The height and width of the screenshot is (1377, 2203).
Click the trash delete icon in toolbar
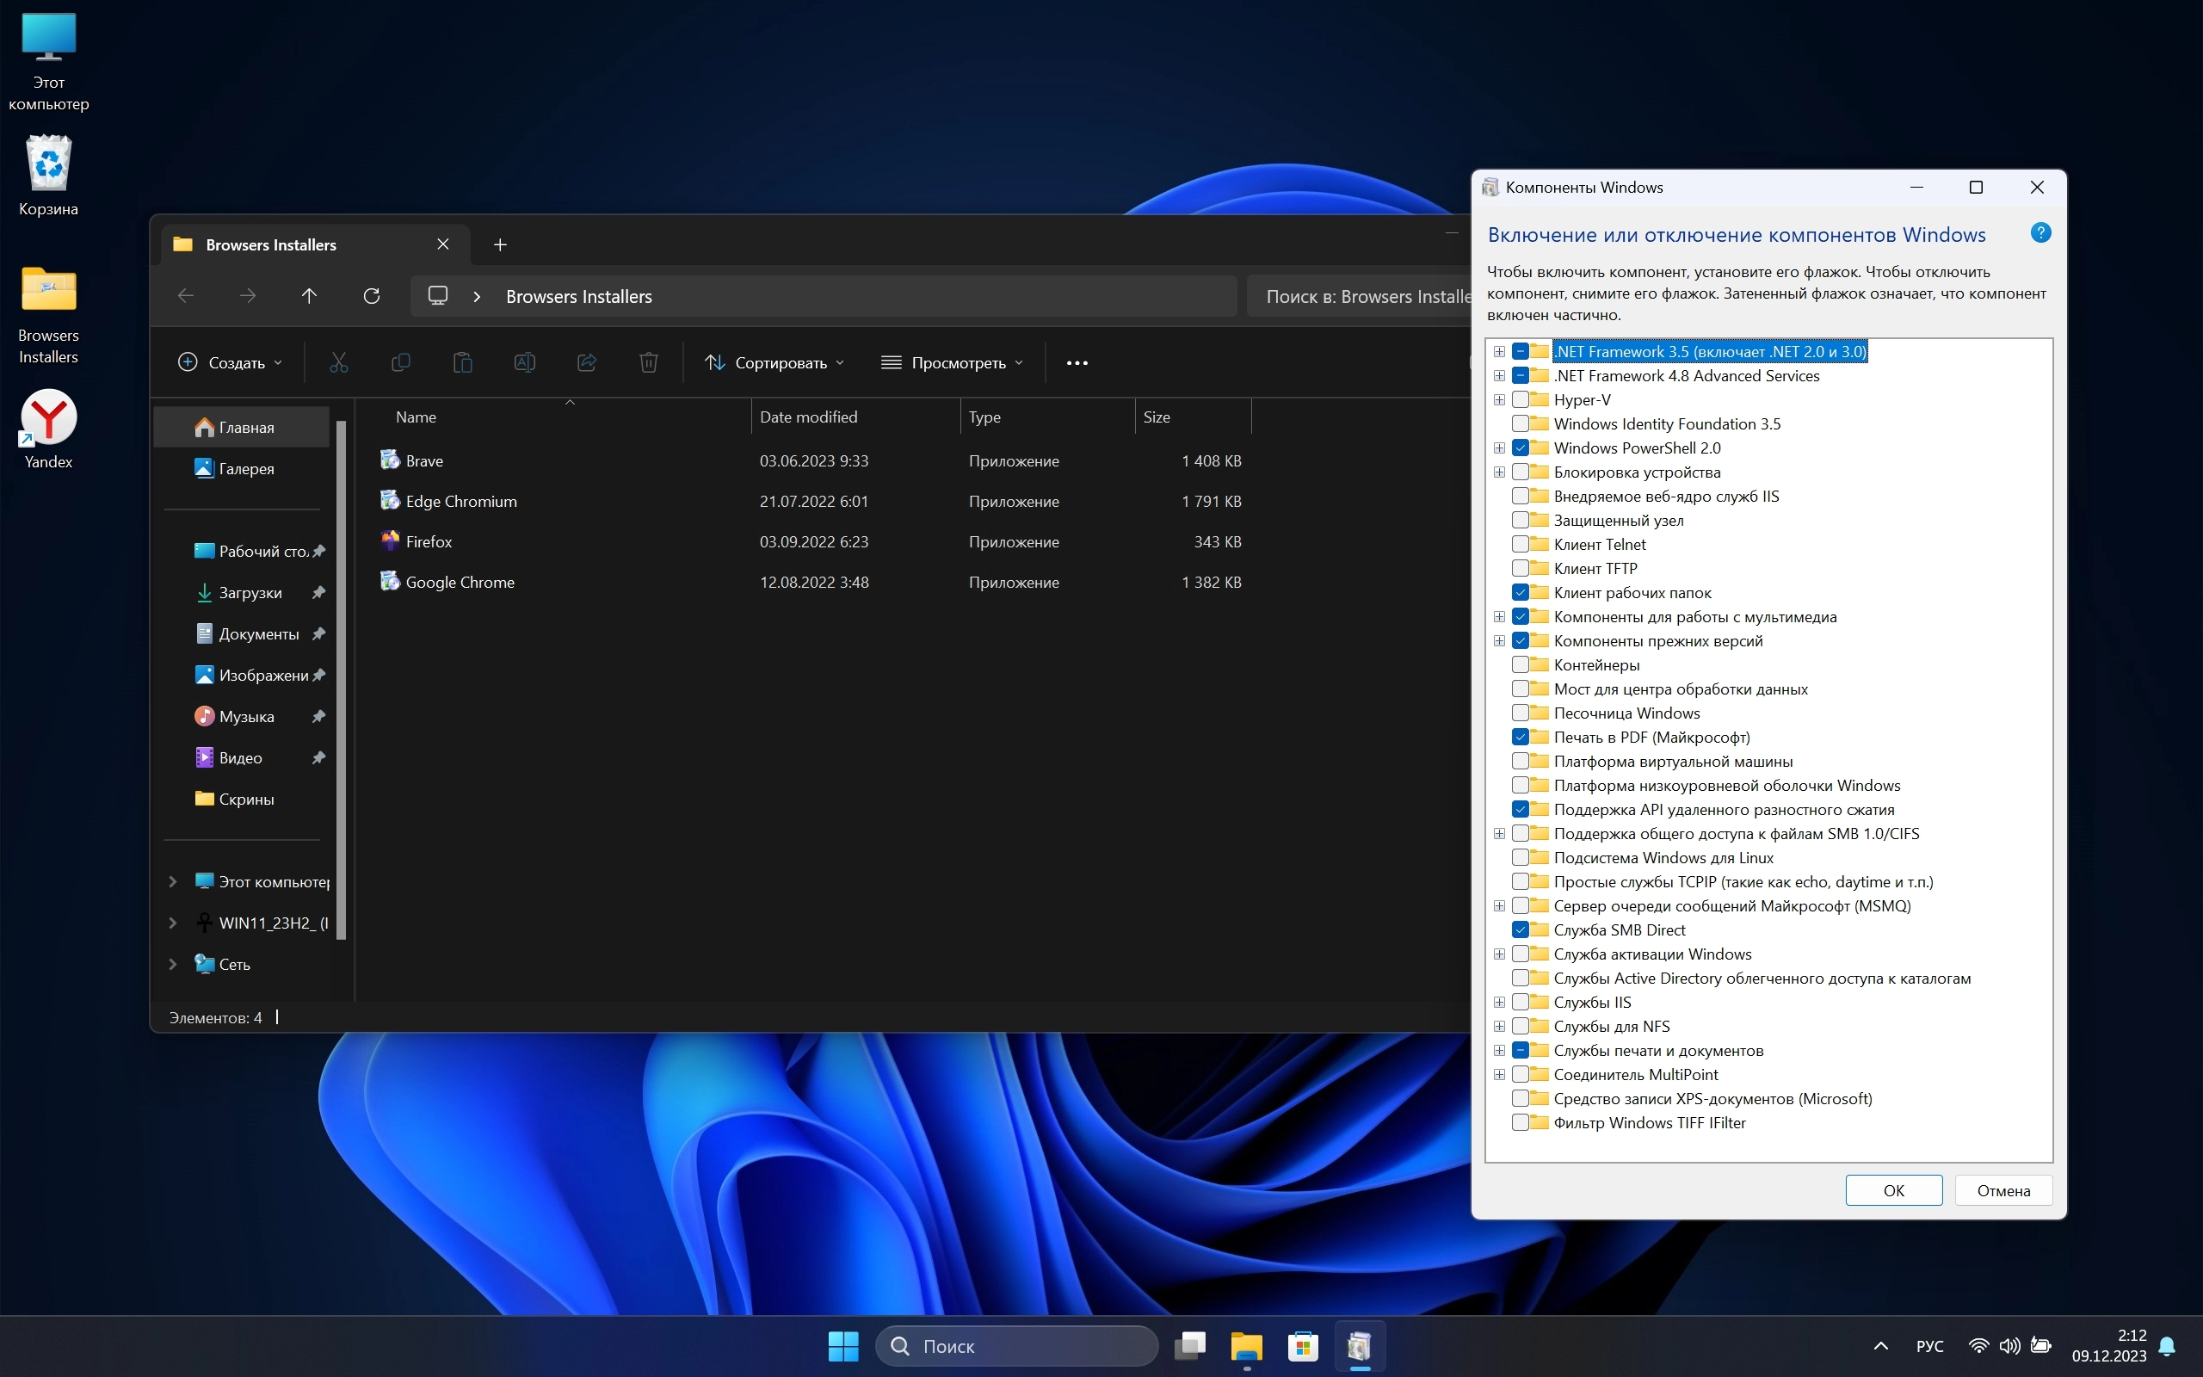[648, 362]
